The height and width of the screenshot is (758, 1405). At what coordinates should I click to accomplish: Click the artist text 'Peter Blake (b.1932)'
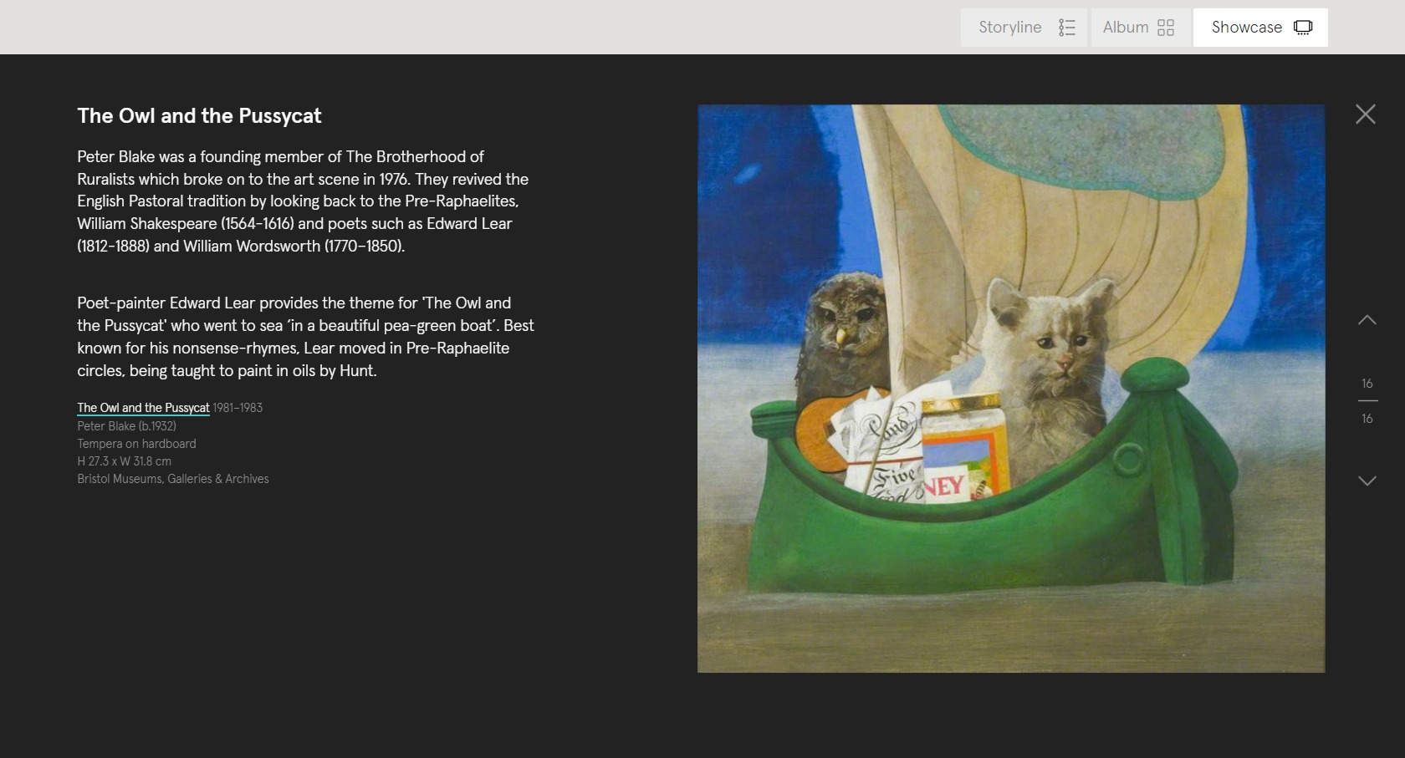126,426
